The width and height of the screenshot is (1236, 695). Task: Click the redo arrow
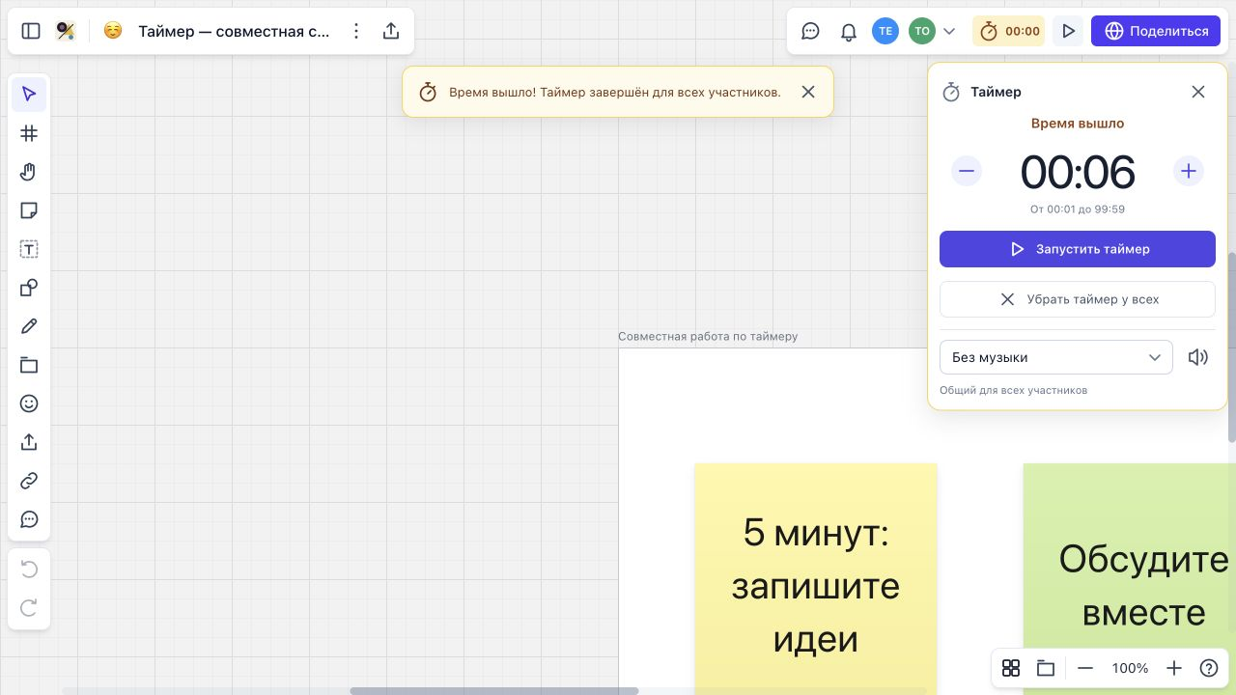tap(29, 608)
